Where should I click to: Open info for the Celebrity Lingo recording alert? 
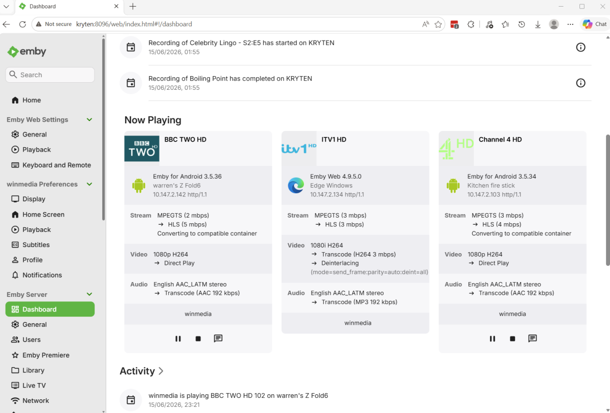pyautogui.click(x=581, y=47)
